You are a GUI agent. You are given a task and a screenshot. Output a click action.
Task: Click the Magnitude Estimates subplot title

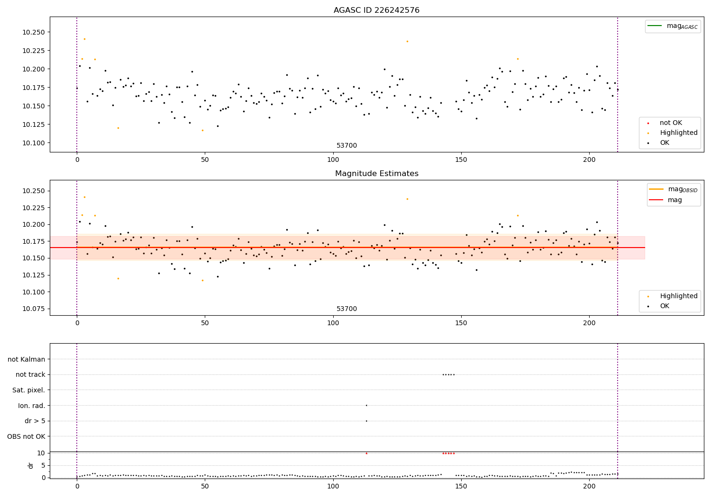(x=376, y=174)
